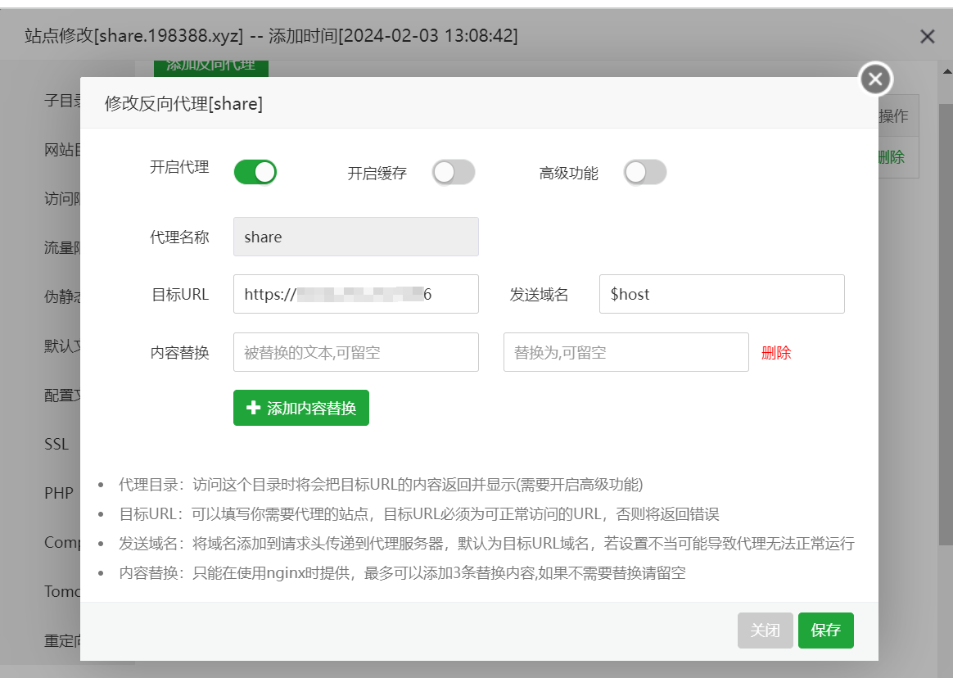Open the SSL tab in sidebar

[x=57, y=445]
